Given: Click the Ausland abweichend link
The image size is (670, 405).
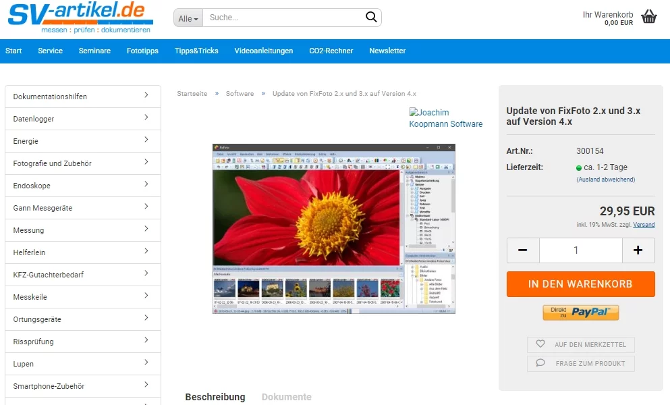Looking at the screenshot, I should [x=605, y=179].
